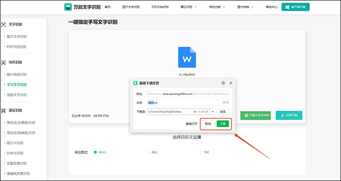Viewport: 341px width, 181px height.
Task: Click the 特色识别 sidebar section icon
Action: [x=3, y=63]
